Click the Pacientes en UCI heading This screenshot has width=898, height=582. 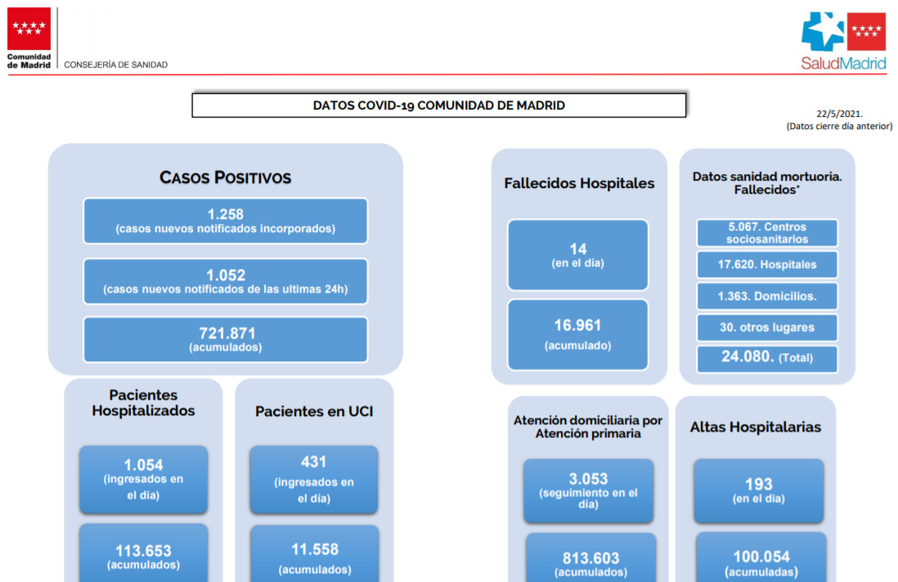pos(314,411)
